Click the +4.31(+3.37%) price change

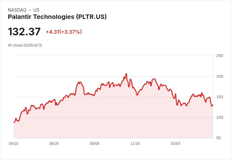click(x=64, y=32)
